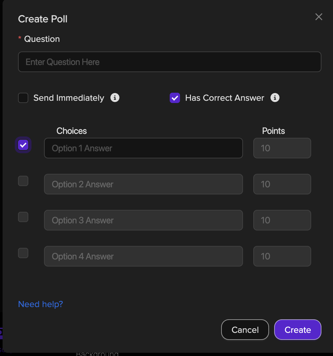Click the Points field for Option 4
Viewport: 333px width, 356px height.
pyautogui.click(x=282, y=256)
